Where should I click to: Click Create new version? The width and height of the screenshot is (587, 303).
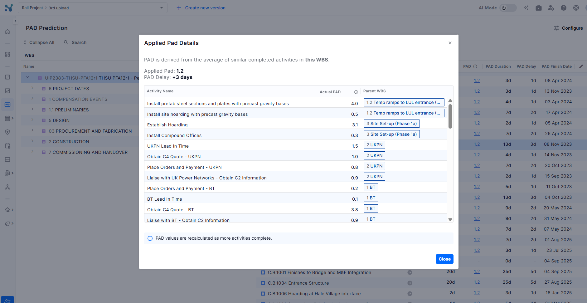[x=201, y=8]
